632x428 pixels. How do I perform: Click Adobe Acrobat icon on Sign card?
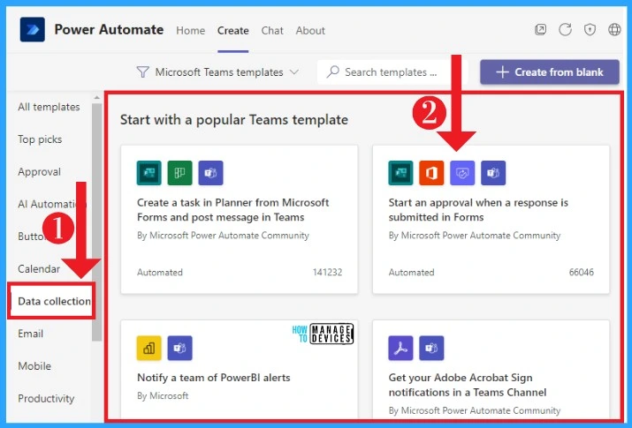click(400, 348)
